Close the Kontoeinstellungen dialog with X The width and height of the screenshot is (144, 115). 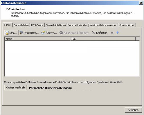pyautogui.click(x=141, y=3)
